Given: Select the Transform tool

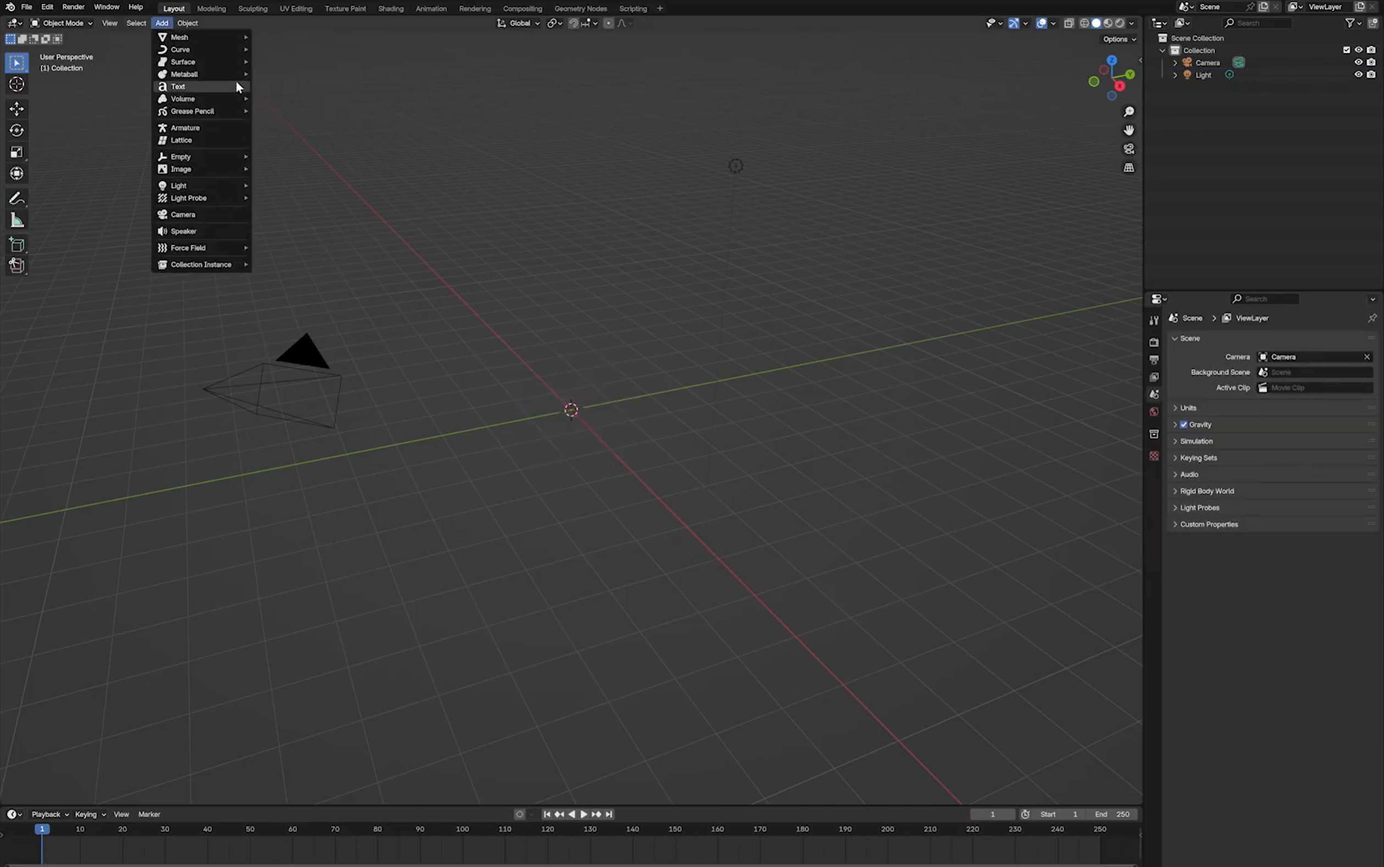Looking at the screenshot, I should pyautogui.click(x=16, y=173).
